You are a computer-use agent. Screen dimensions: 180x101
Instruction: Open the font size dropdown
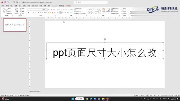click(47, 10)
